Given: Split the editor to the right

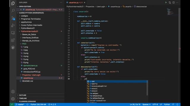Looking at the screenshot, I should point(173,3).
